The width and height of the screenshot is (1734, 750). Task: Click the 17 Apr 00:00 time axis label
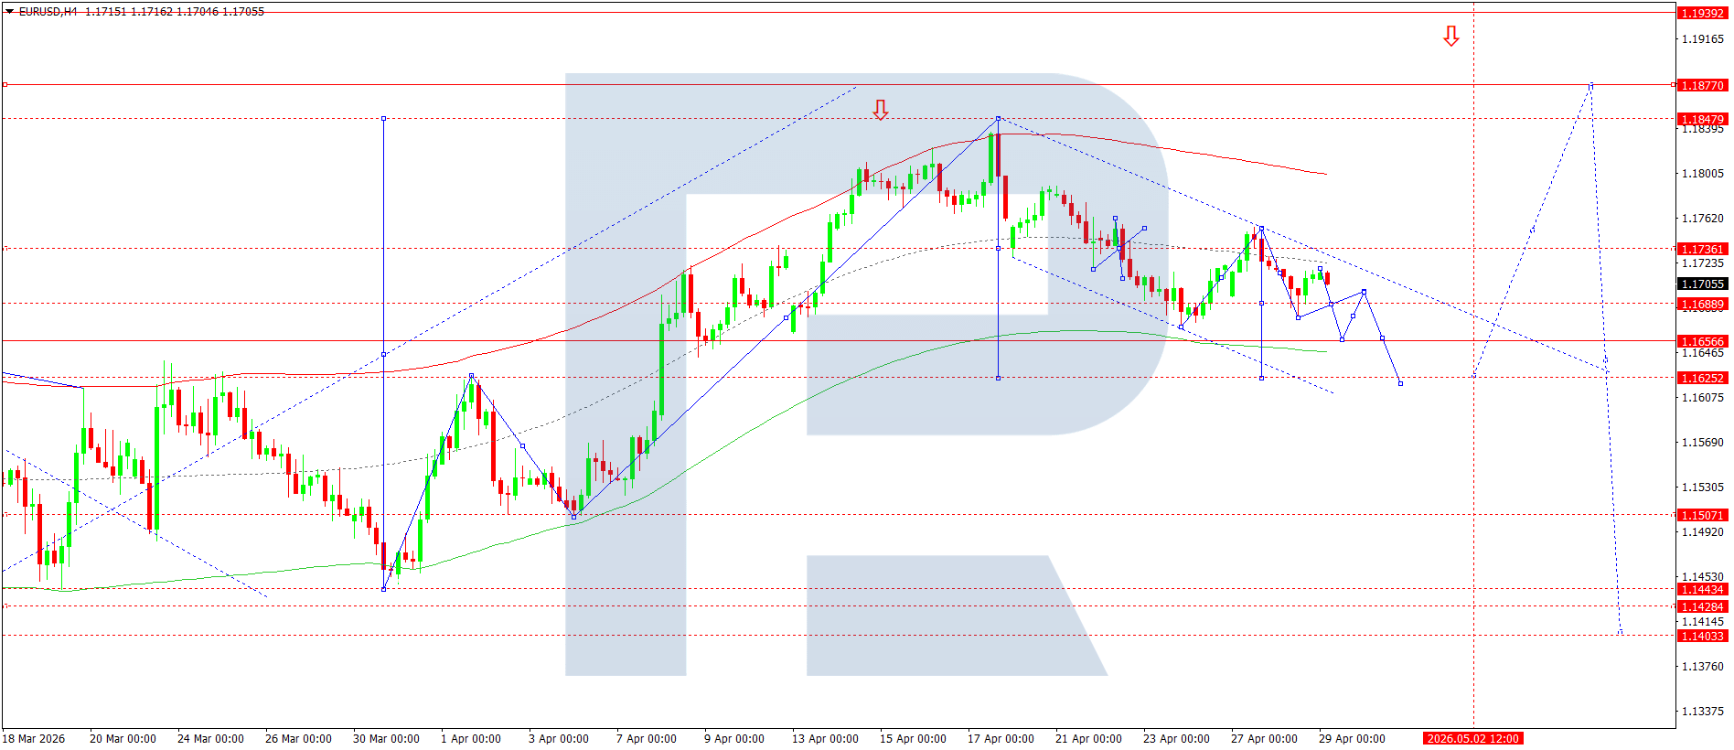[1001, 738]
